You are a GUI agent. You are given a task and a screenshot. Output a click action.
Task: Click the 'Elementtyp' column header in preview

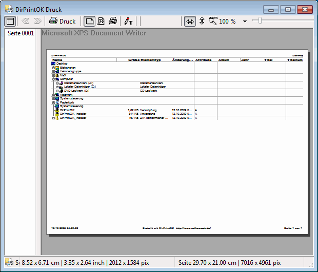(x=150, y=60)
